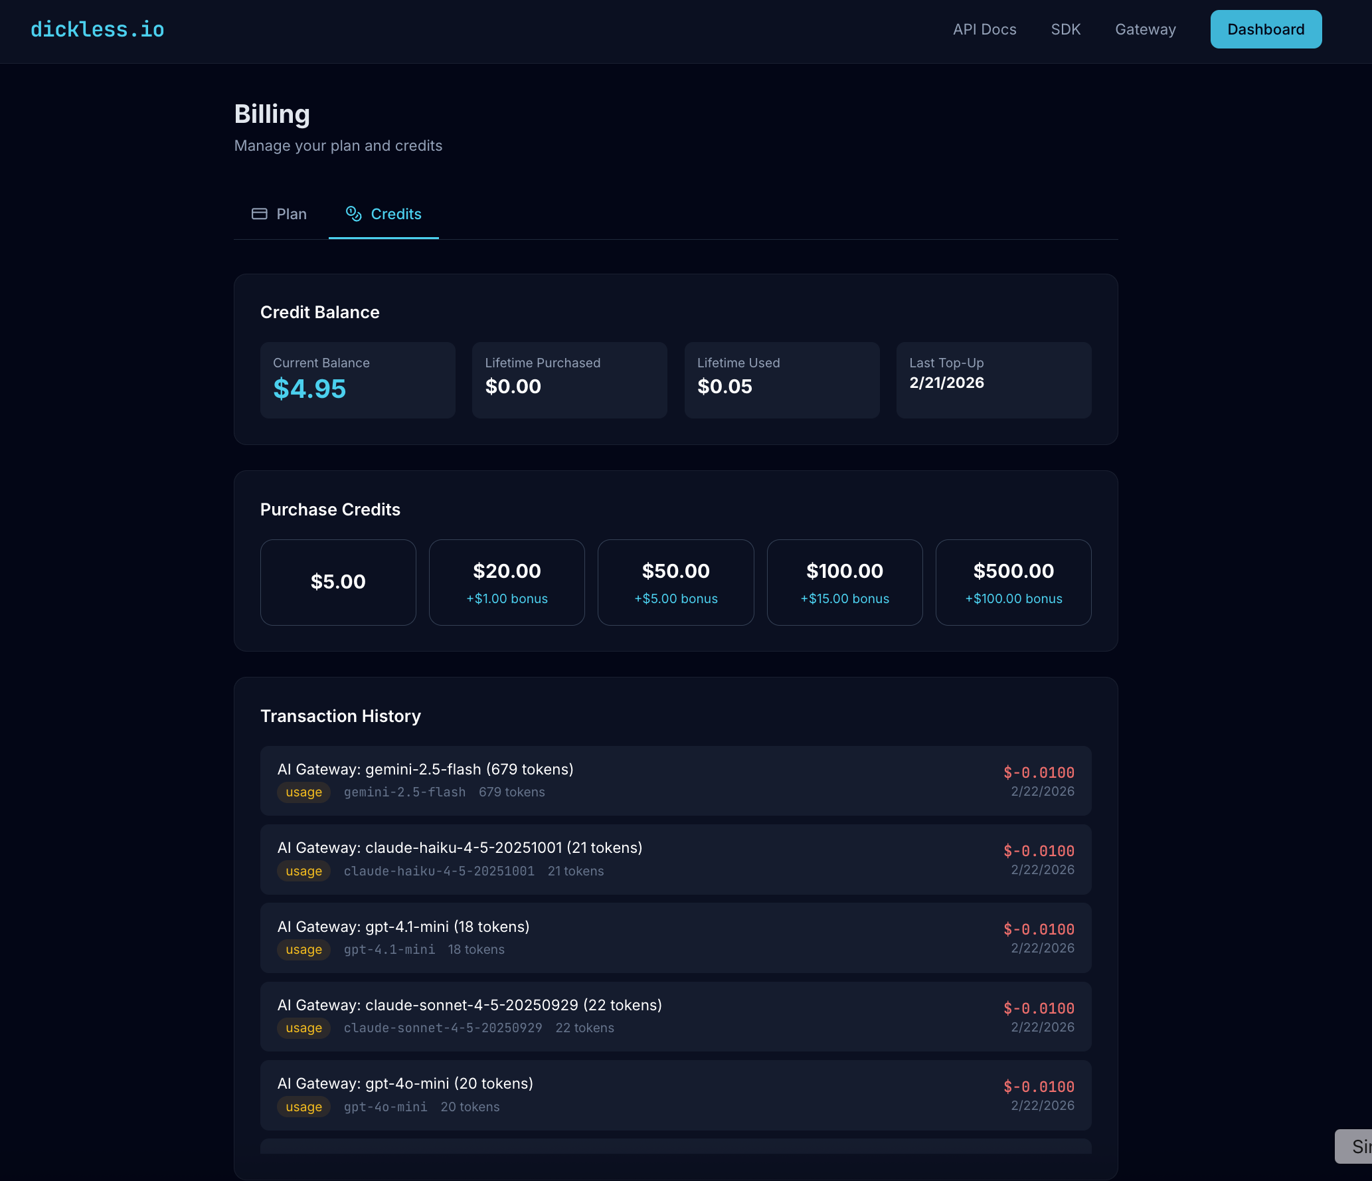
Task: Click the gpt-4o-mini transaction row
Action: pyautogui.click(x=675, y=1095)
